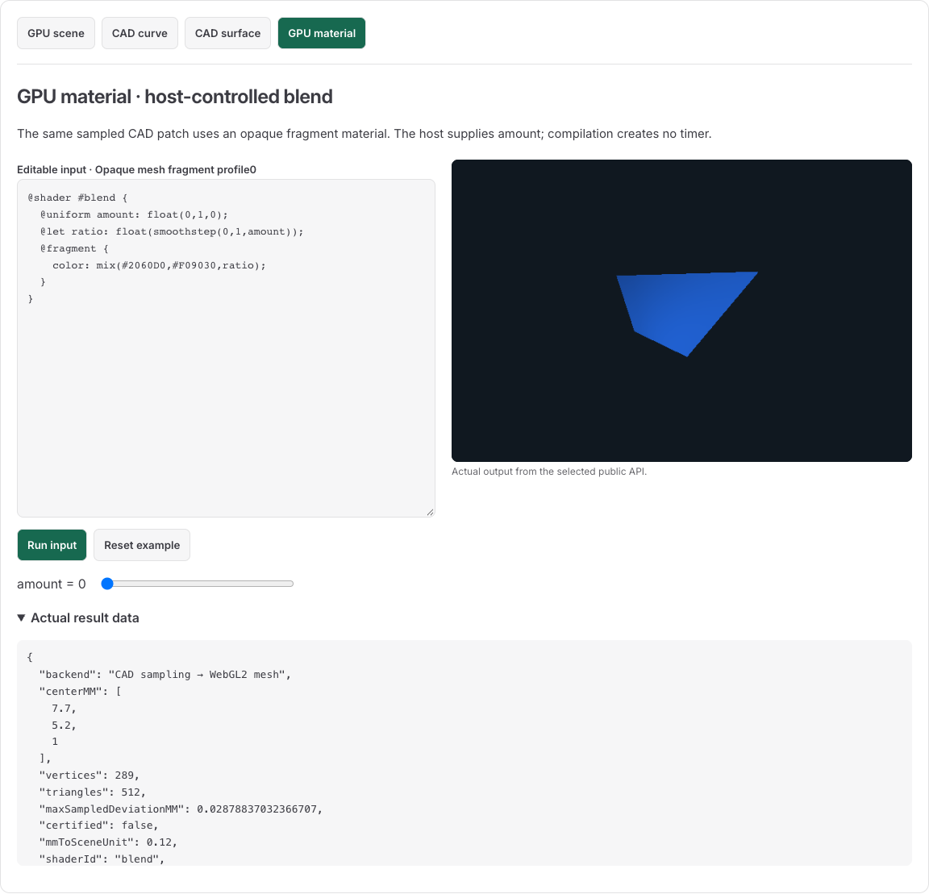Click the maxSampledDeviationMM value line
929x894 pixels.
point(181,809)
